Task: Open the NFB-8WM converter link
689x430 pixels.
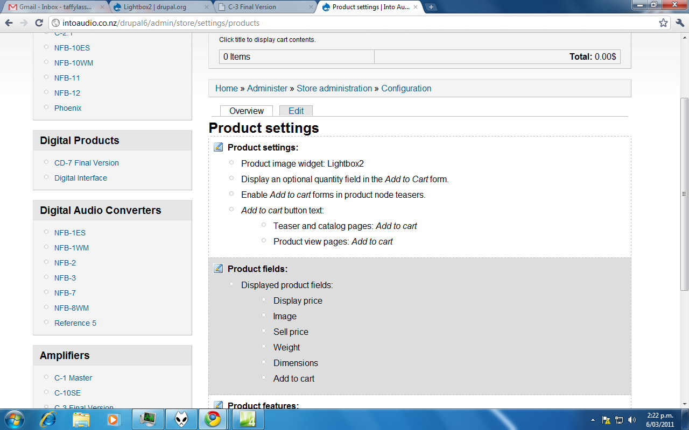Action: pyautogui.click(x=72, y=308)
